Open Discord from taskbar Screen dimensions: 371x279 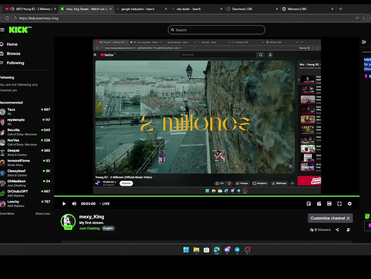227,250
